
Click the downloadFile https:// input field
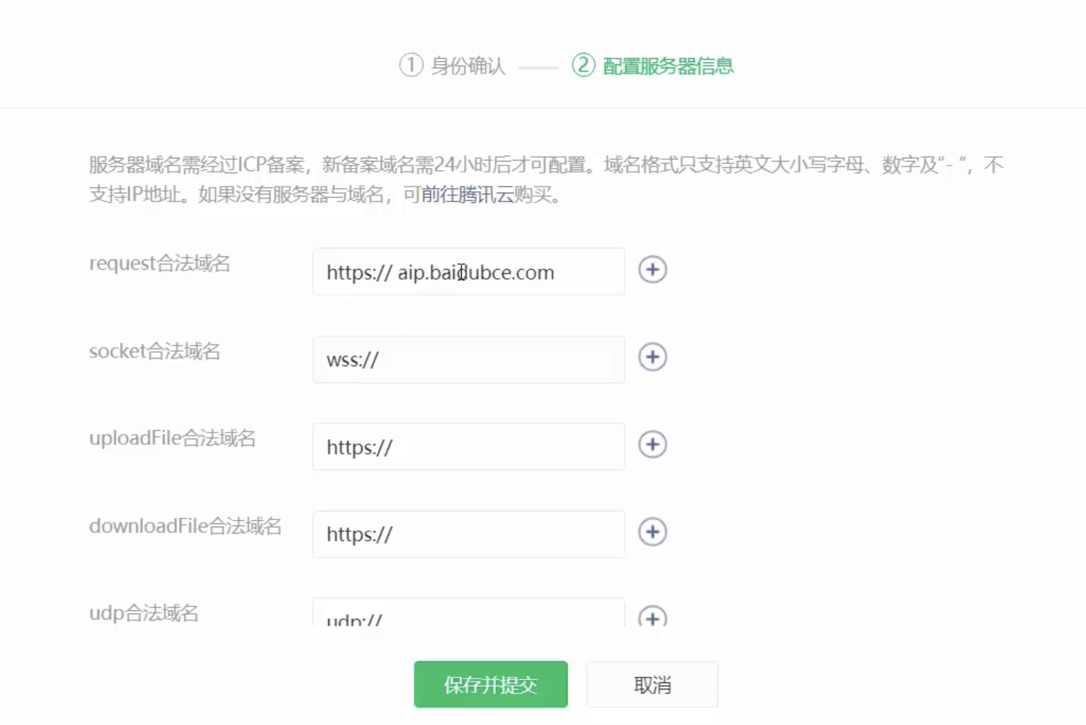pos(468,534)
